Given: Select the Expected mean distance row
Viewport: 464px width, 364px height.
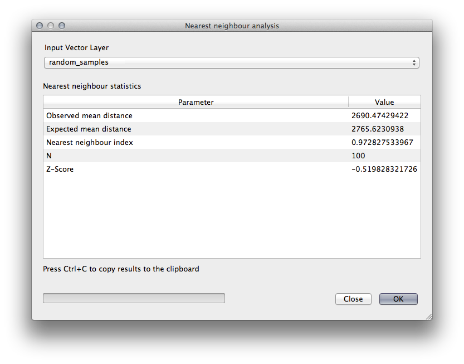Looking at the screenshot, I should pos(89,129).
